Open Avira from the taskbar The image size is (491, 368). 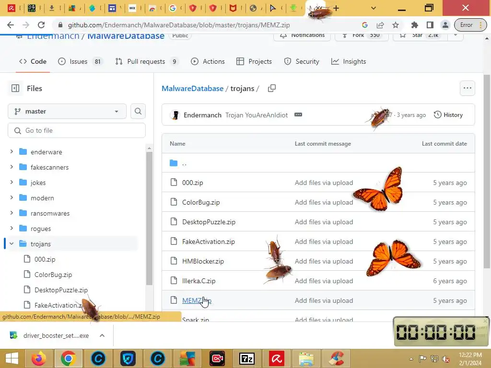(277, 358)
